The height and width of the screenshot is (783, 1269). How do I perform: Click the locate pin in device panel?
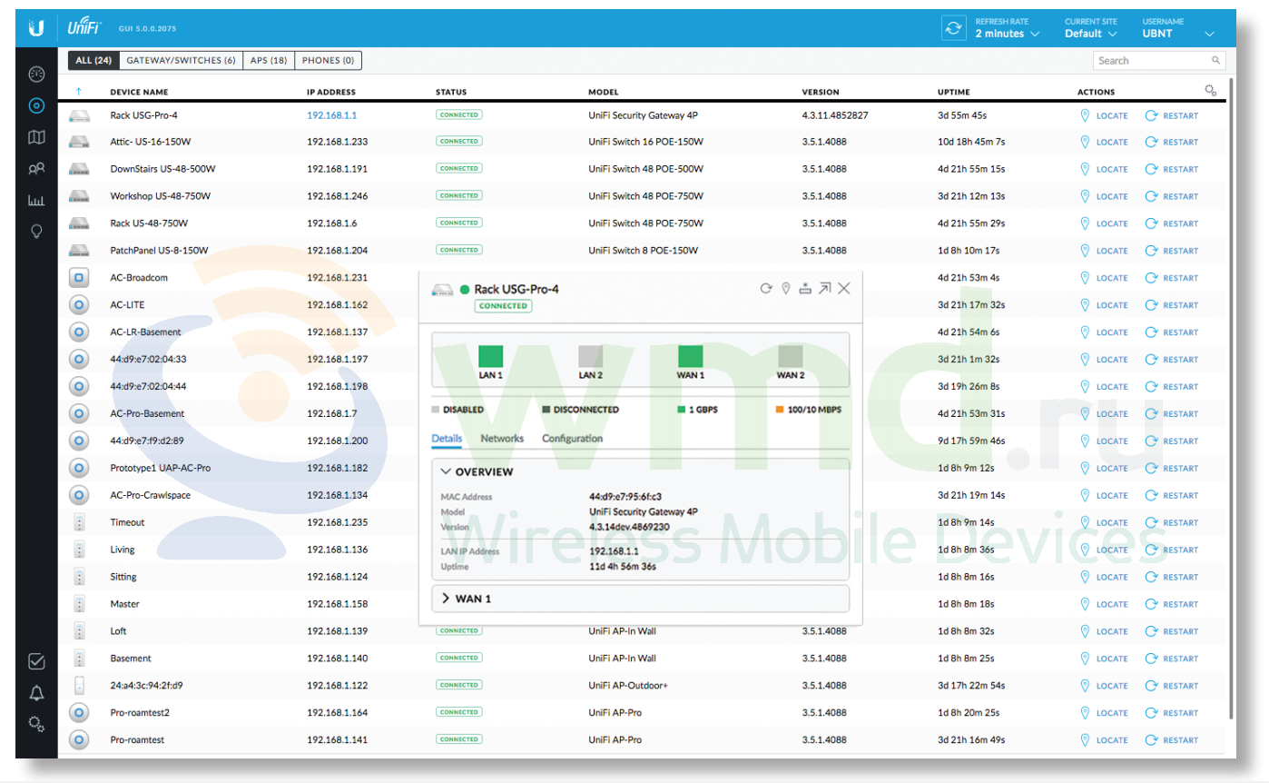coord(786,288)
